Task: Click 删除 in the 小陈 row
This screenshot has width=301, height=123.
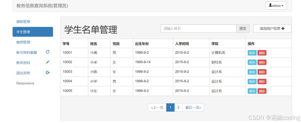Action: click(262, 72)
